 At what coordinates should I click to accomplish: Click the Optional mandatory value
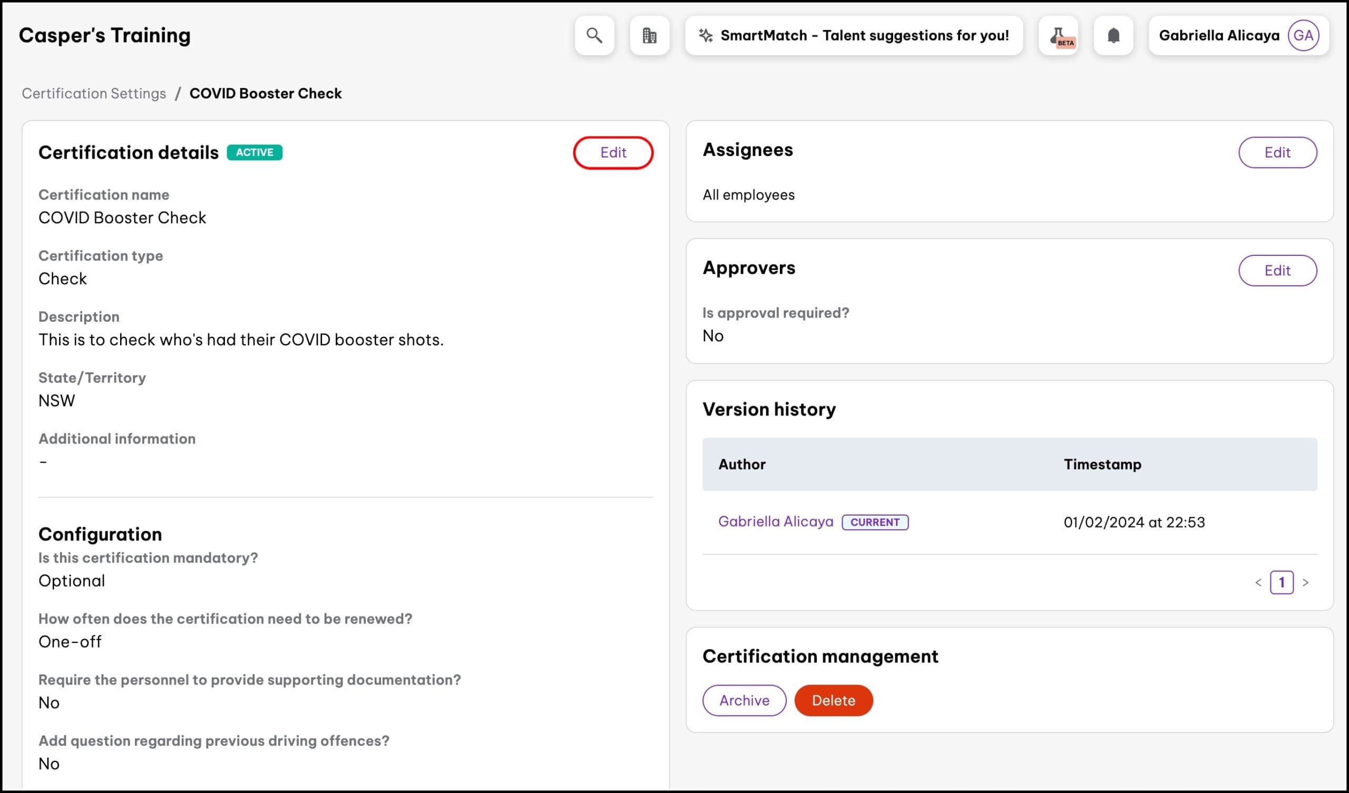(72, 580)
